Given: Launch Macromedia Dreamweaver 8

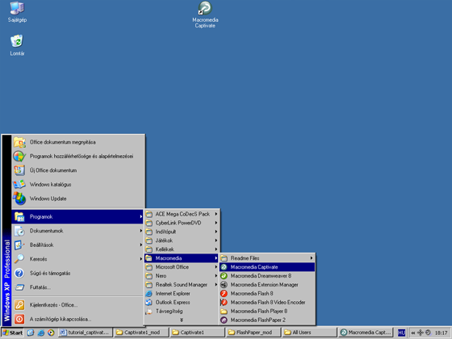Looking at the screenshot, I should tap(267, 276).
